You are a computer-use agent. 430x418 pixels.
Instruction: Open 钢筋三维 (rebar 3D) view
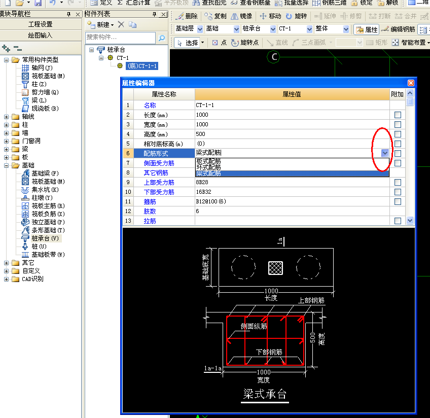click(329, 3)
